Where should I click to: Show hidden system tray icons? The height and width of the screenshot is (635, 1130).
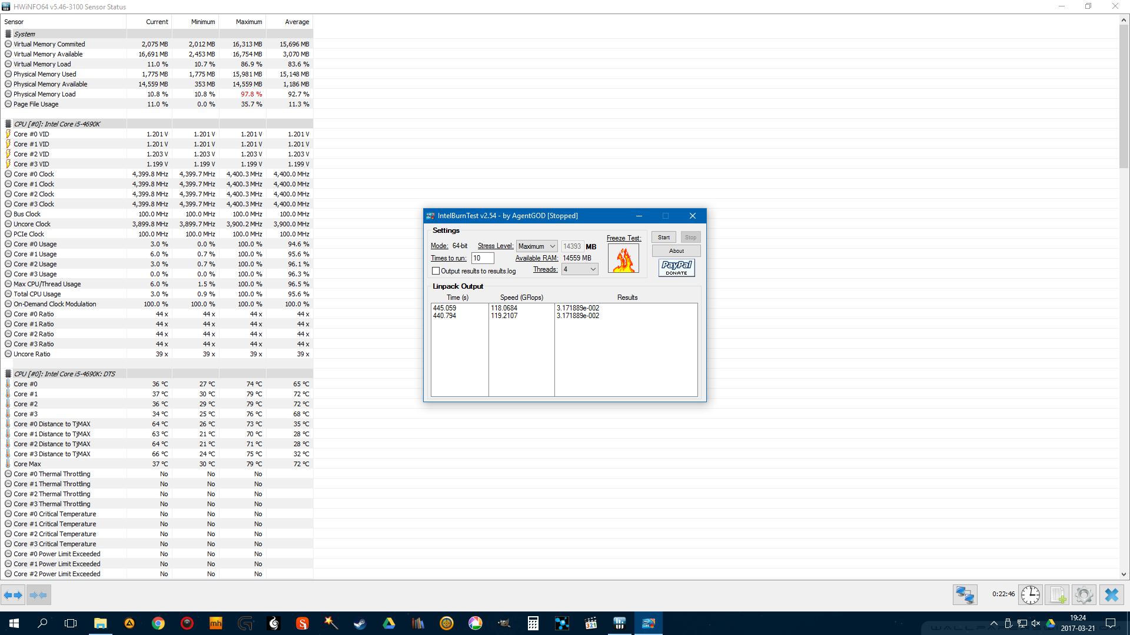click(994, 623)
